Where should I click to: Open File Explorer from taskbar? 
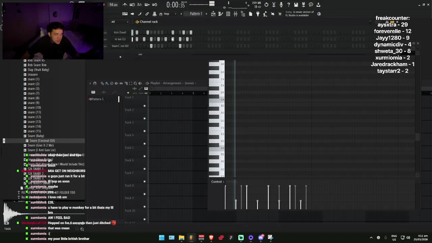pyautogui.click(x=182, y=238)
